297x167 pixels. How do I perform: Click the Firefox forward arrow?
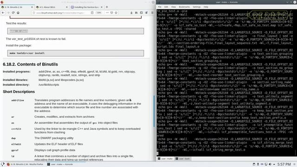(8, 13)
